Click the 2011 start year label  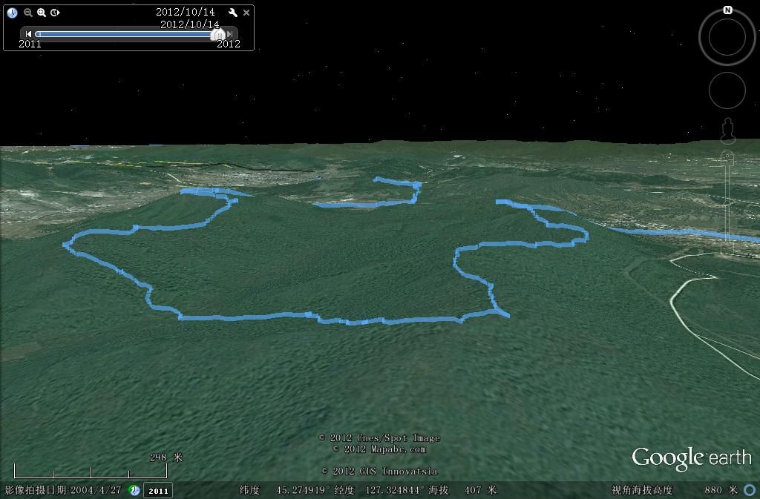(30, 44)
